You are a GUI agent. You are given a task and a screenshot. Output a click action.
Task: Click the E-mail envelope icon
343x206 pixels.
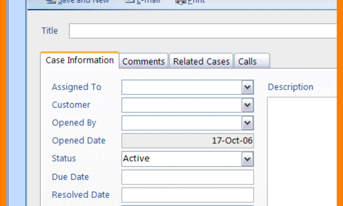130,1
